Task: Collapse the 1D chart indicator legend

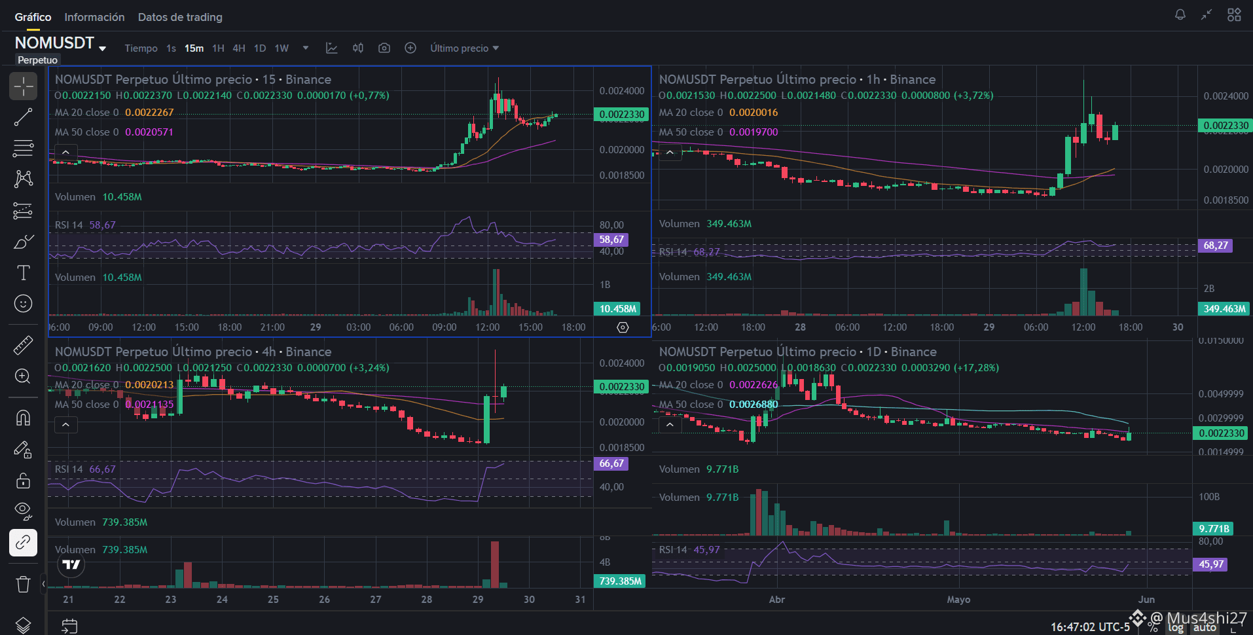Action: pos(670,425)
